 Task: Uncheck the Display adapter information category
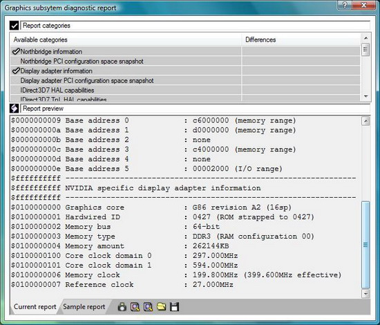coord(16,71)
